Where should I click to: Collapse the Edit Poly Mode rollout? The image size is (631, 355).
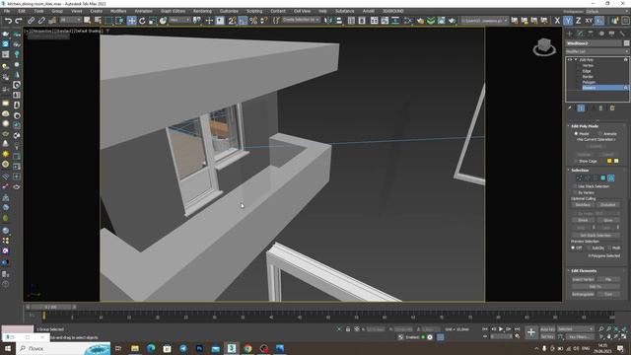[568, 126]
